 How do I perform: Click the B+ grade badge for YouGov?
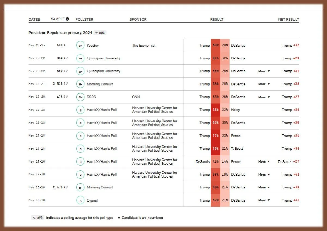tap(80, 46)
